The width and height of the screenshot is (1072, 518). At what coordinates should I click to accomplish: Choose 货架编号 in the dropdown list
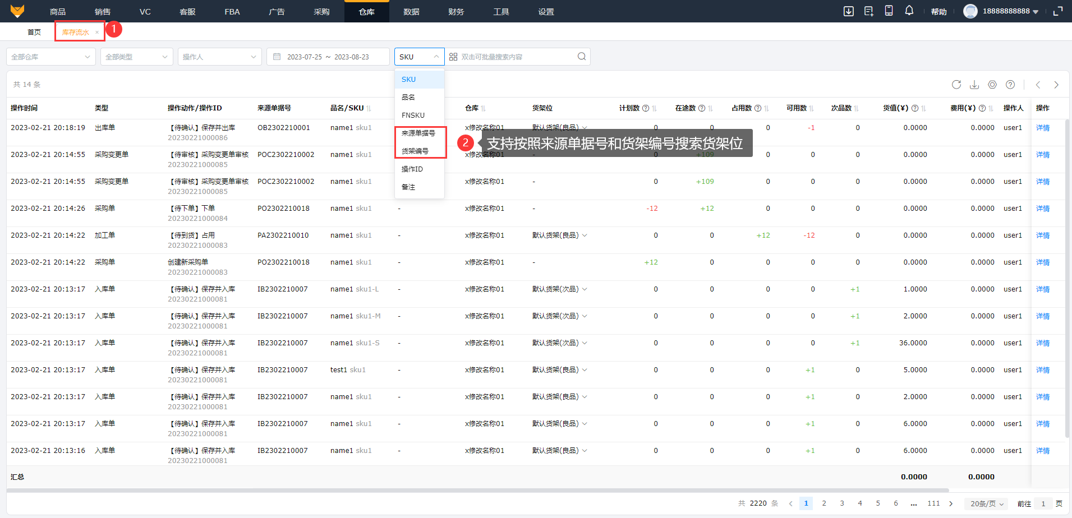click(x=415, y=151)
